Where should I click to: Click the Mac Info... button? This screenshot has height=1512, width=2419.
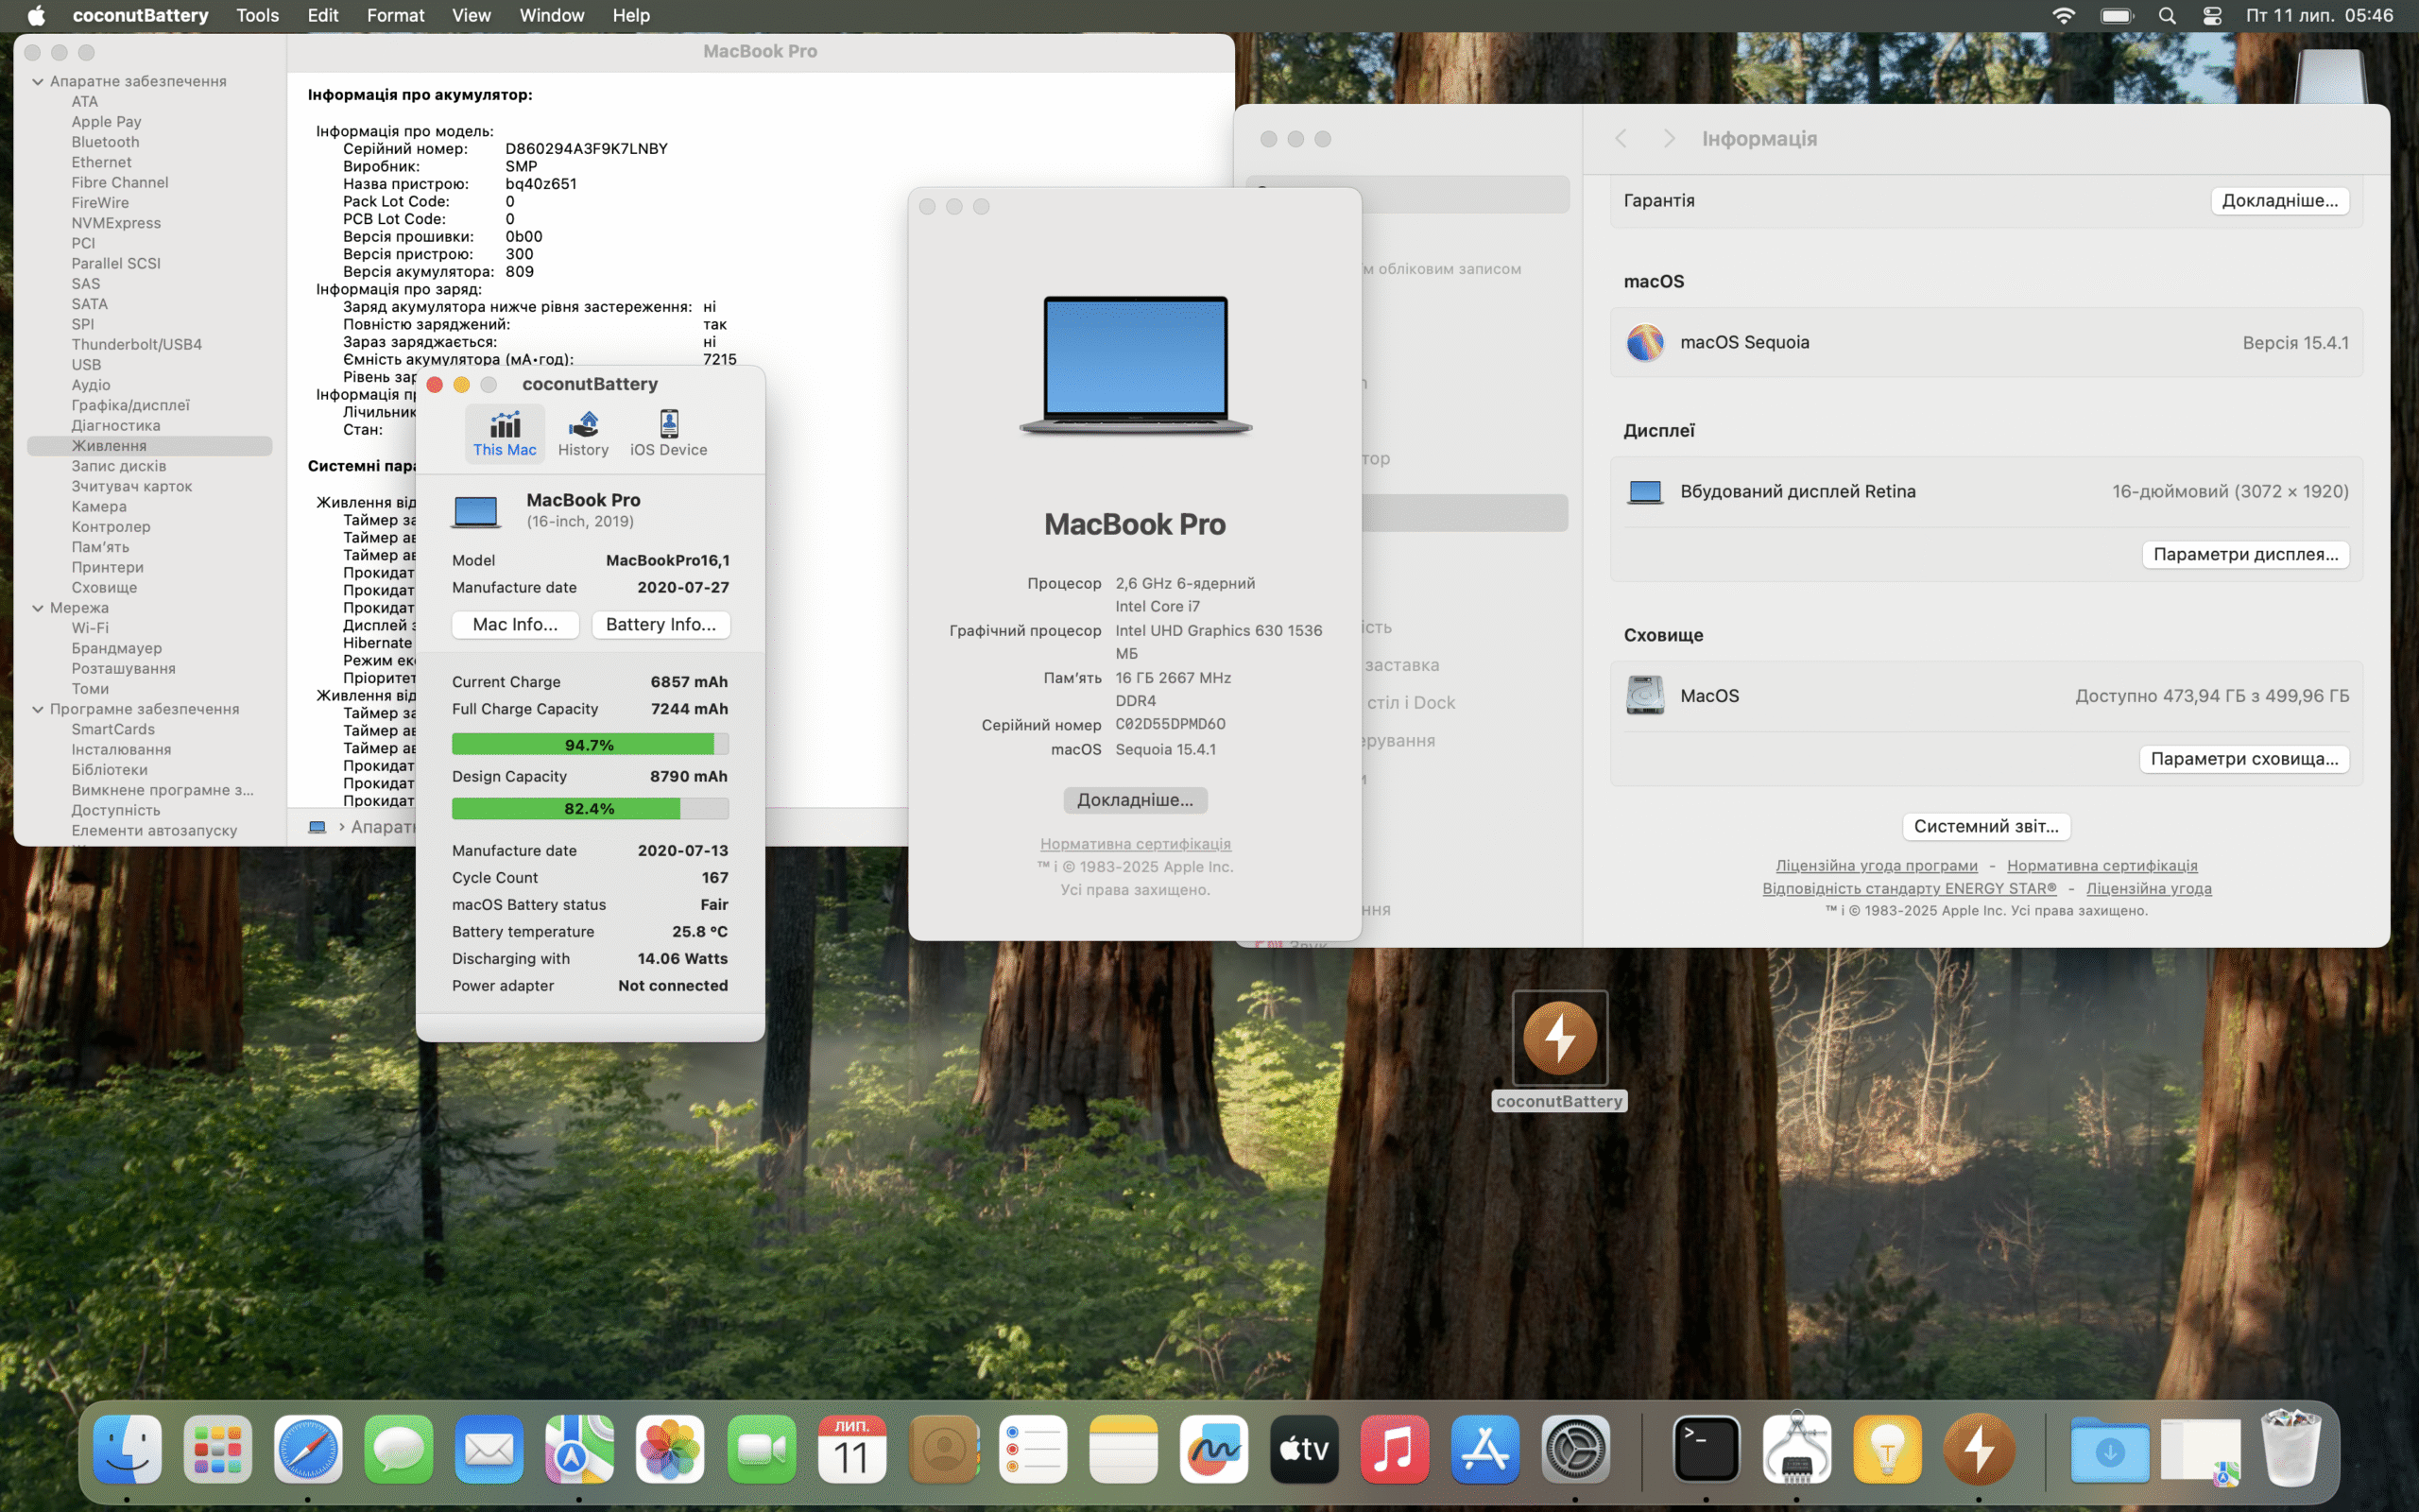tap(515, 624)
